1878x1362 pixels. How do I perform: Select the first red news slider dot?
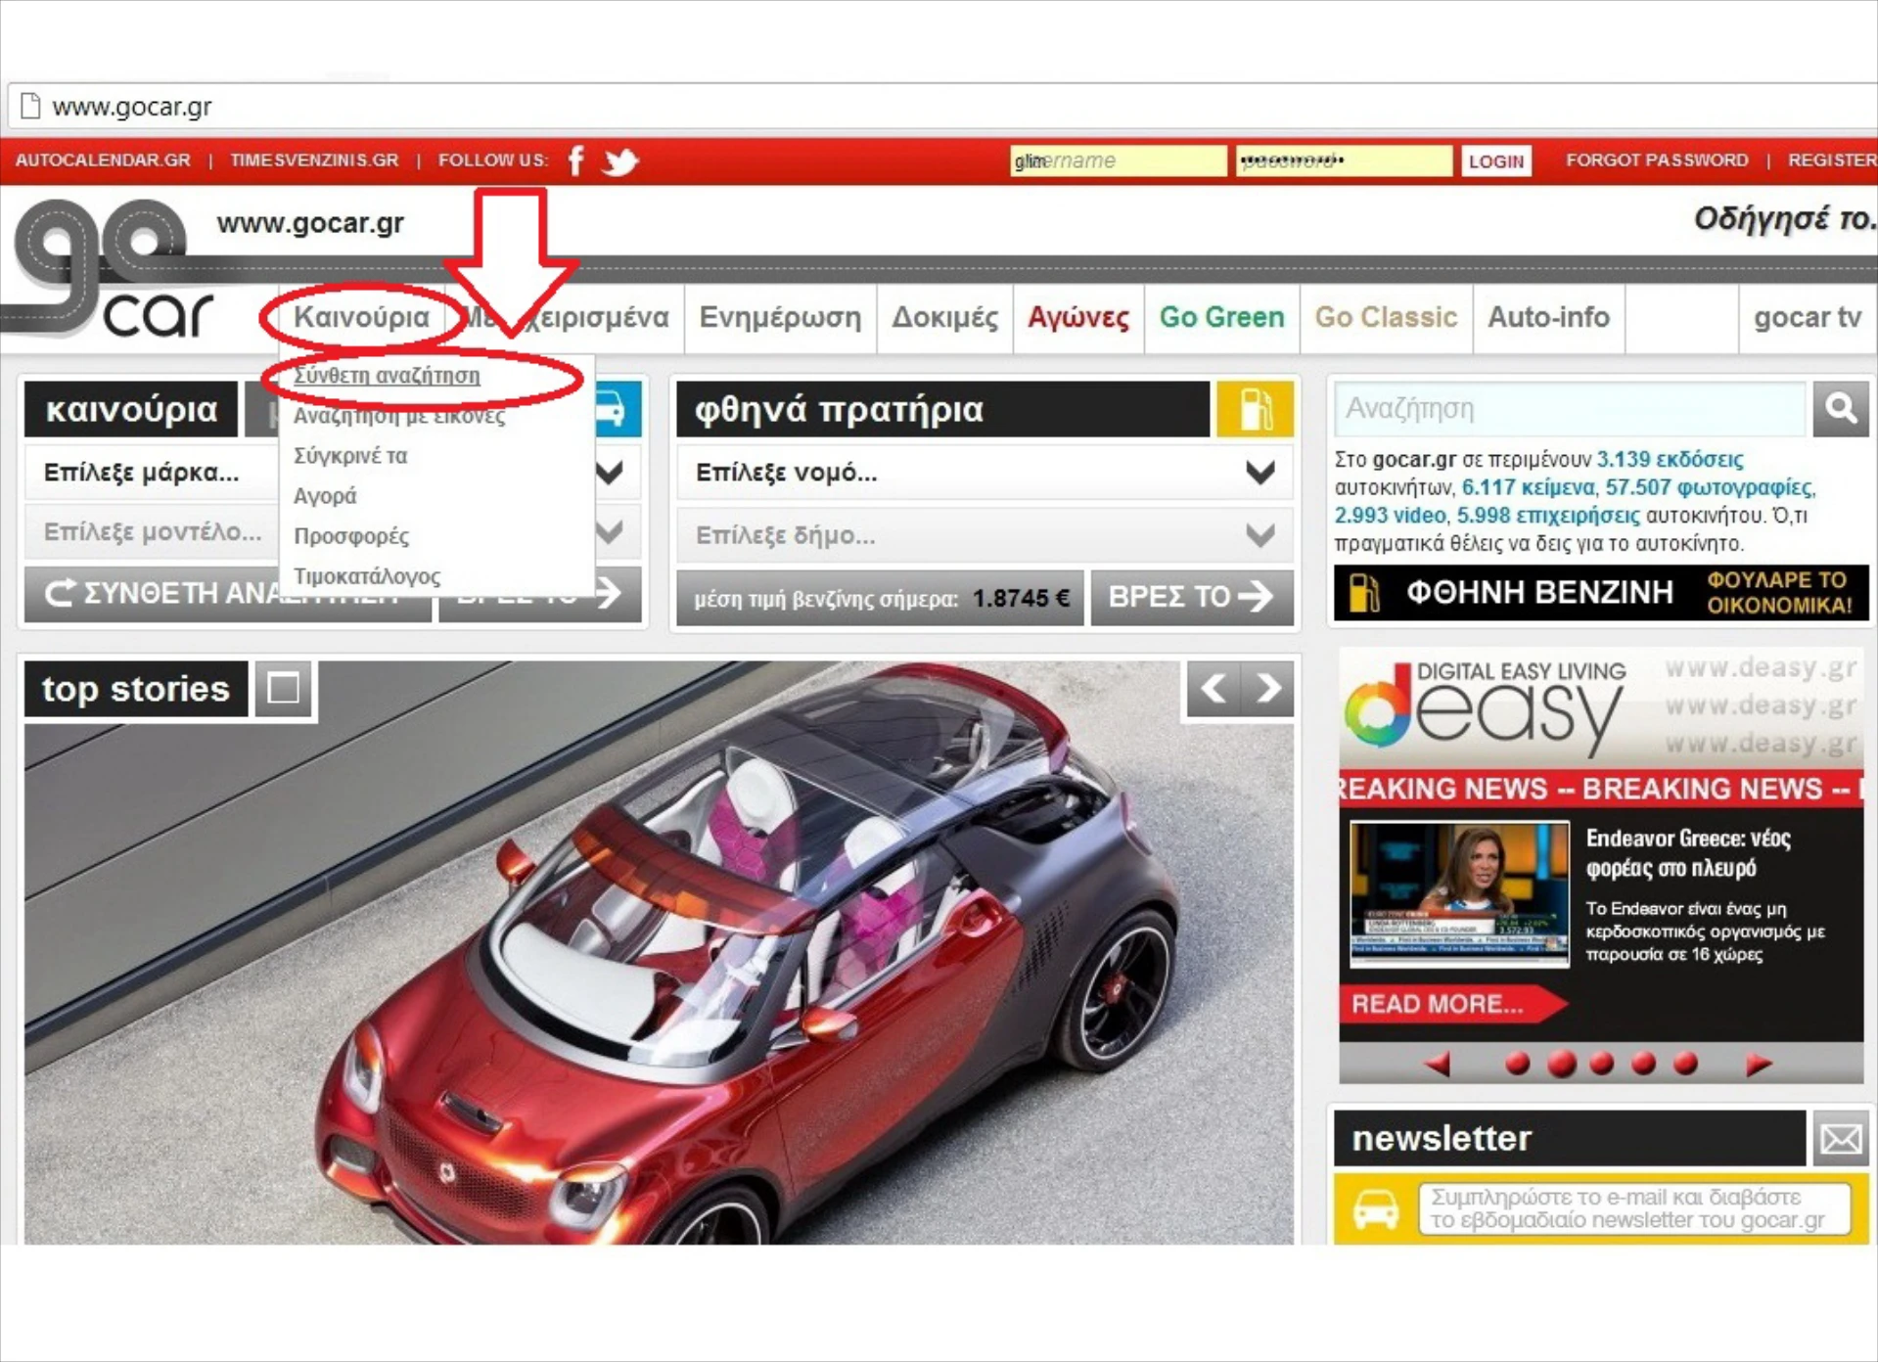click(x=1517, y=1064)
